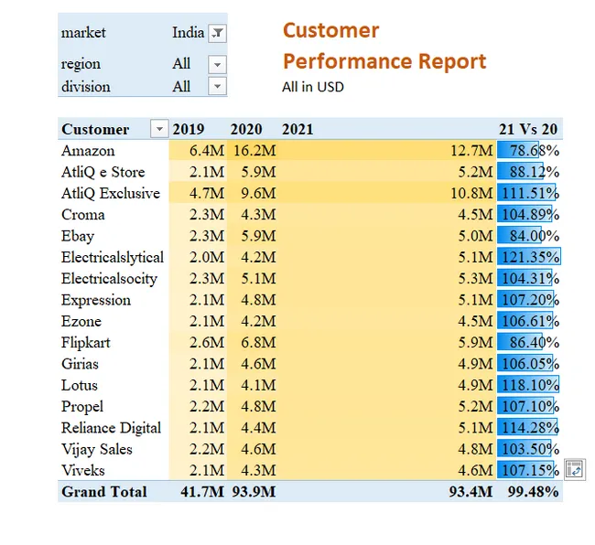Open the region filter dropdown

[x=218, y=64]
